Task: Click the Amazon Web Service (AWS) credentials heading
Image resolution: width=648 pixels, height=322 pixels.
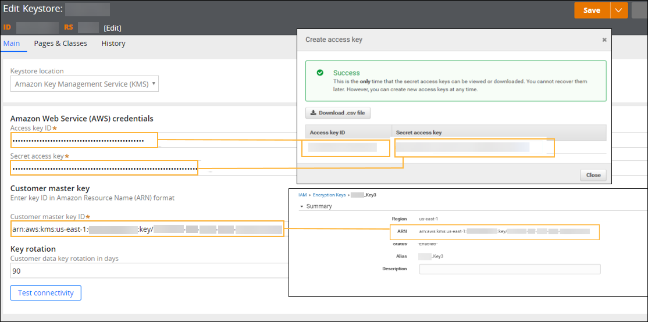Action: point(82,119)
